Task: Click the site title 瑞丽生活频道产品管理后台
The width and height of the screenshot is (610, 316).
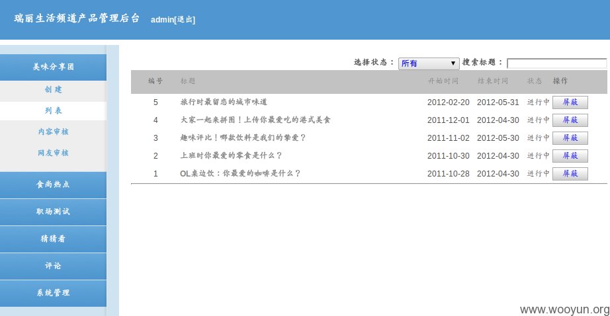Action: [x=77, y=19]
